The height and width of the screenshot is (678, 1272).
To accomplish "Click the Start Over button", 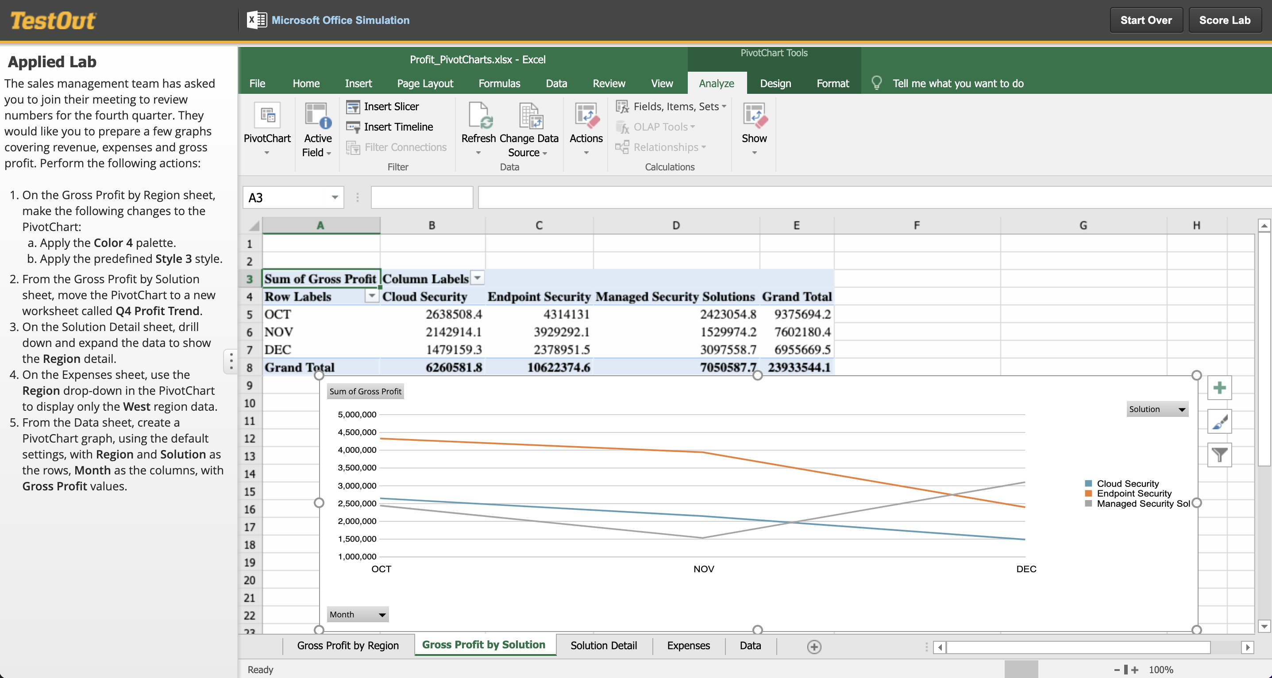I will click(x=1146, y=20).
